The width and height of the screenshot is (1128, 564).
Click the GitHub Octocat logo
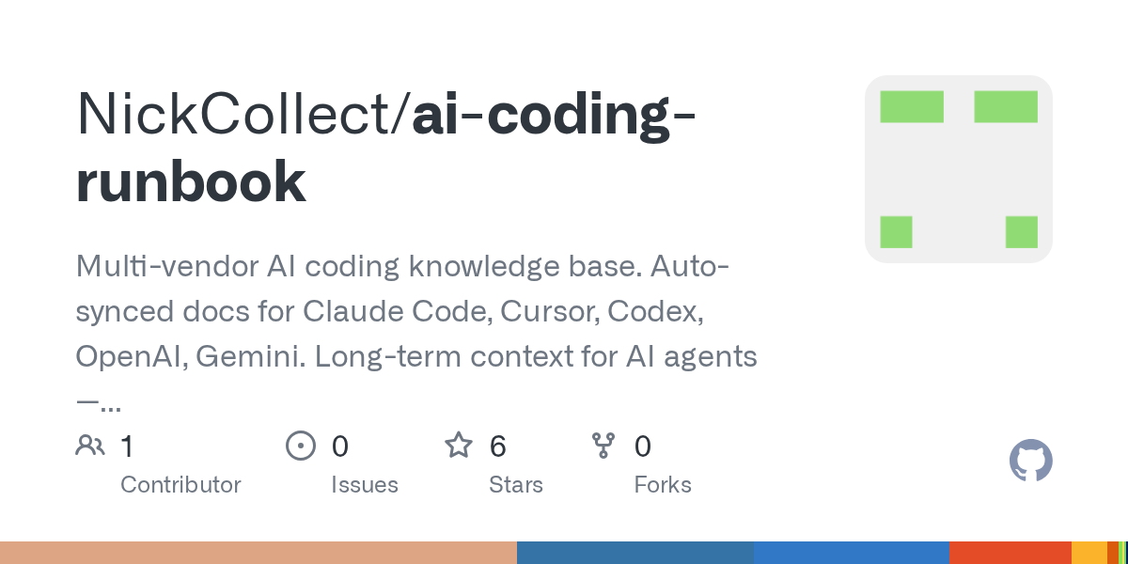pyautogui.click(x=1030, y=462)
